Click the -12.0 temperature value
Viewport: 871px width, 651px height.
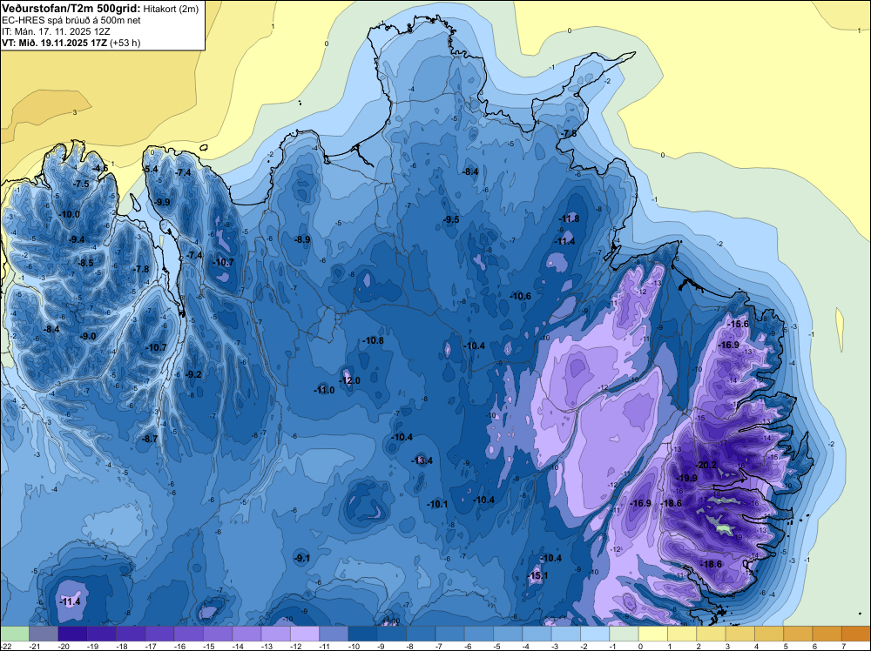point(350,380)
